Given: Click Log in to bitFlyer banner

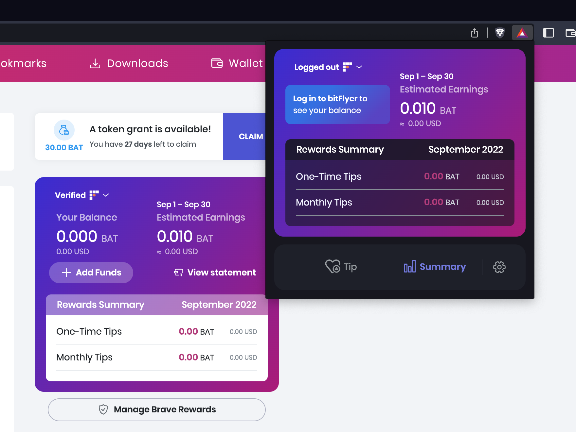Looking at the screenshot, I should click(x=338, y=105).
